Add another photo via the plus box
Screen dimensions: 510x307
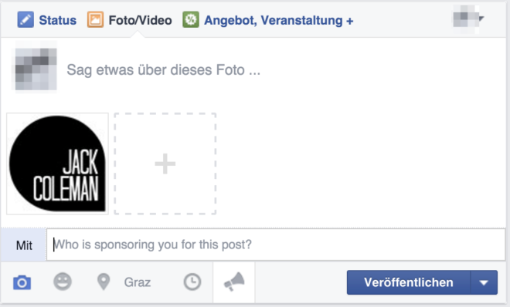pyautogui.click(x=165, y=164)
